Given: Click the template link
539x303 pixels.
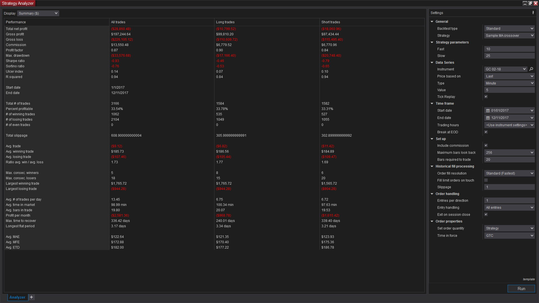Looking at the screenshot, I should click(x=529, y=279).
